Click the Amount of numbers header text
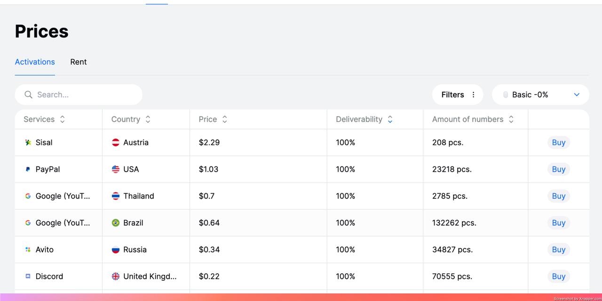The height and width of the screenshot is (301, 602). (468, 119)
